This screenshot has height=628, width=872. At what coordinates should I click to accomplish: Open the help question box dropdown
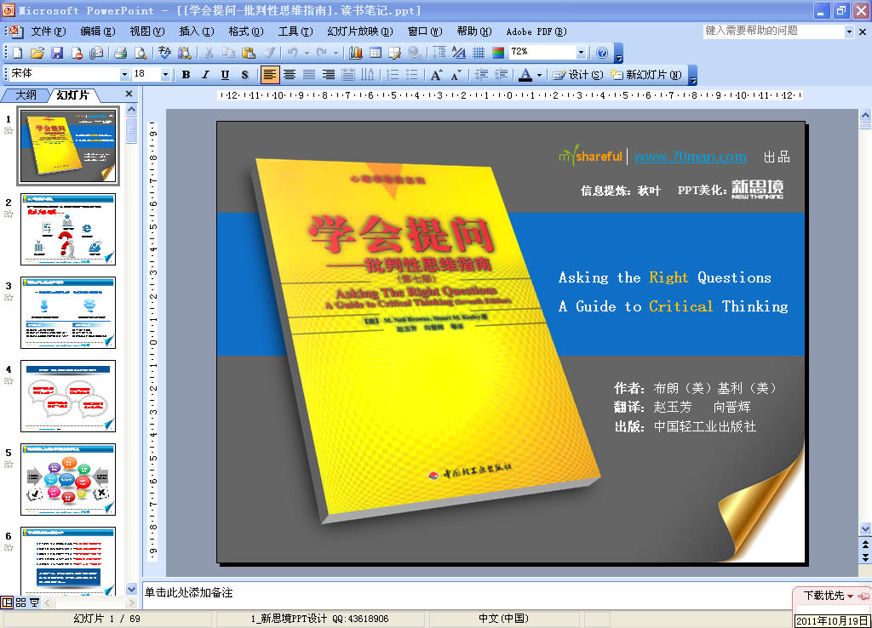849,32
